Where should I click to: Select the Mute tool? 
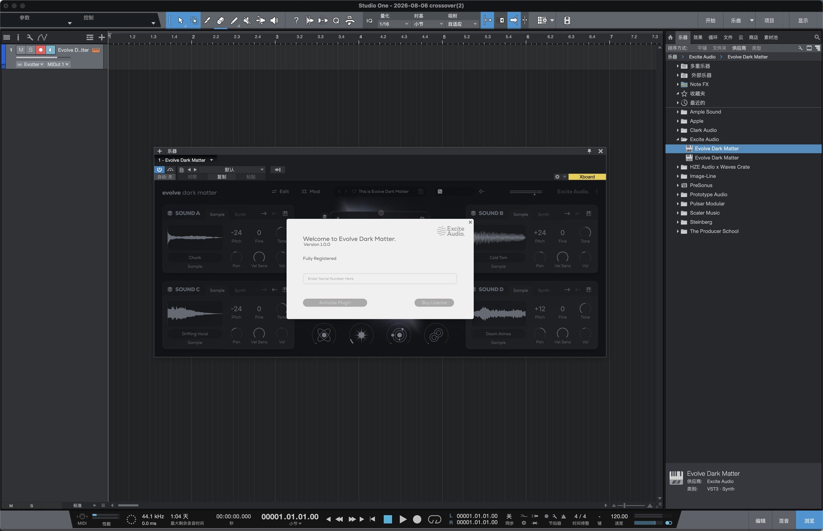[x=247, y=20]
